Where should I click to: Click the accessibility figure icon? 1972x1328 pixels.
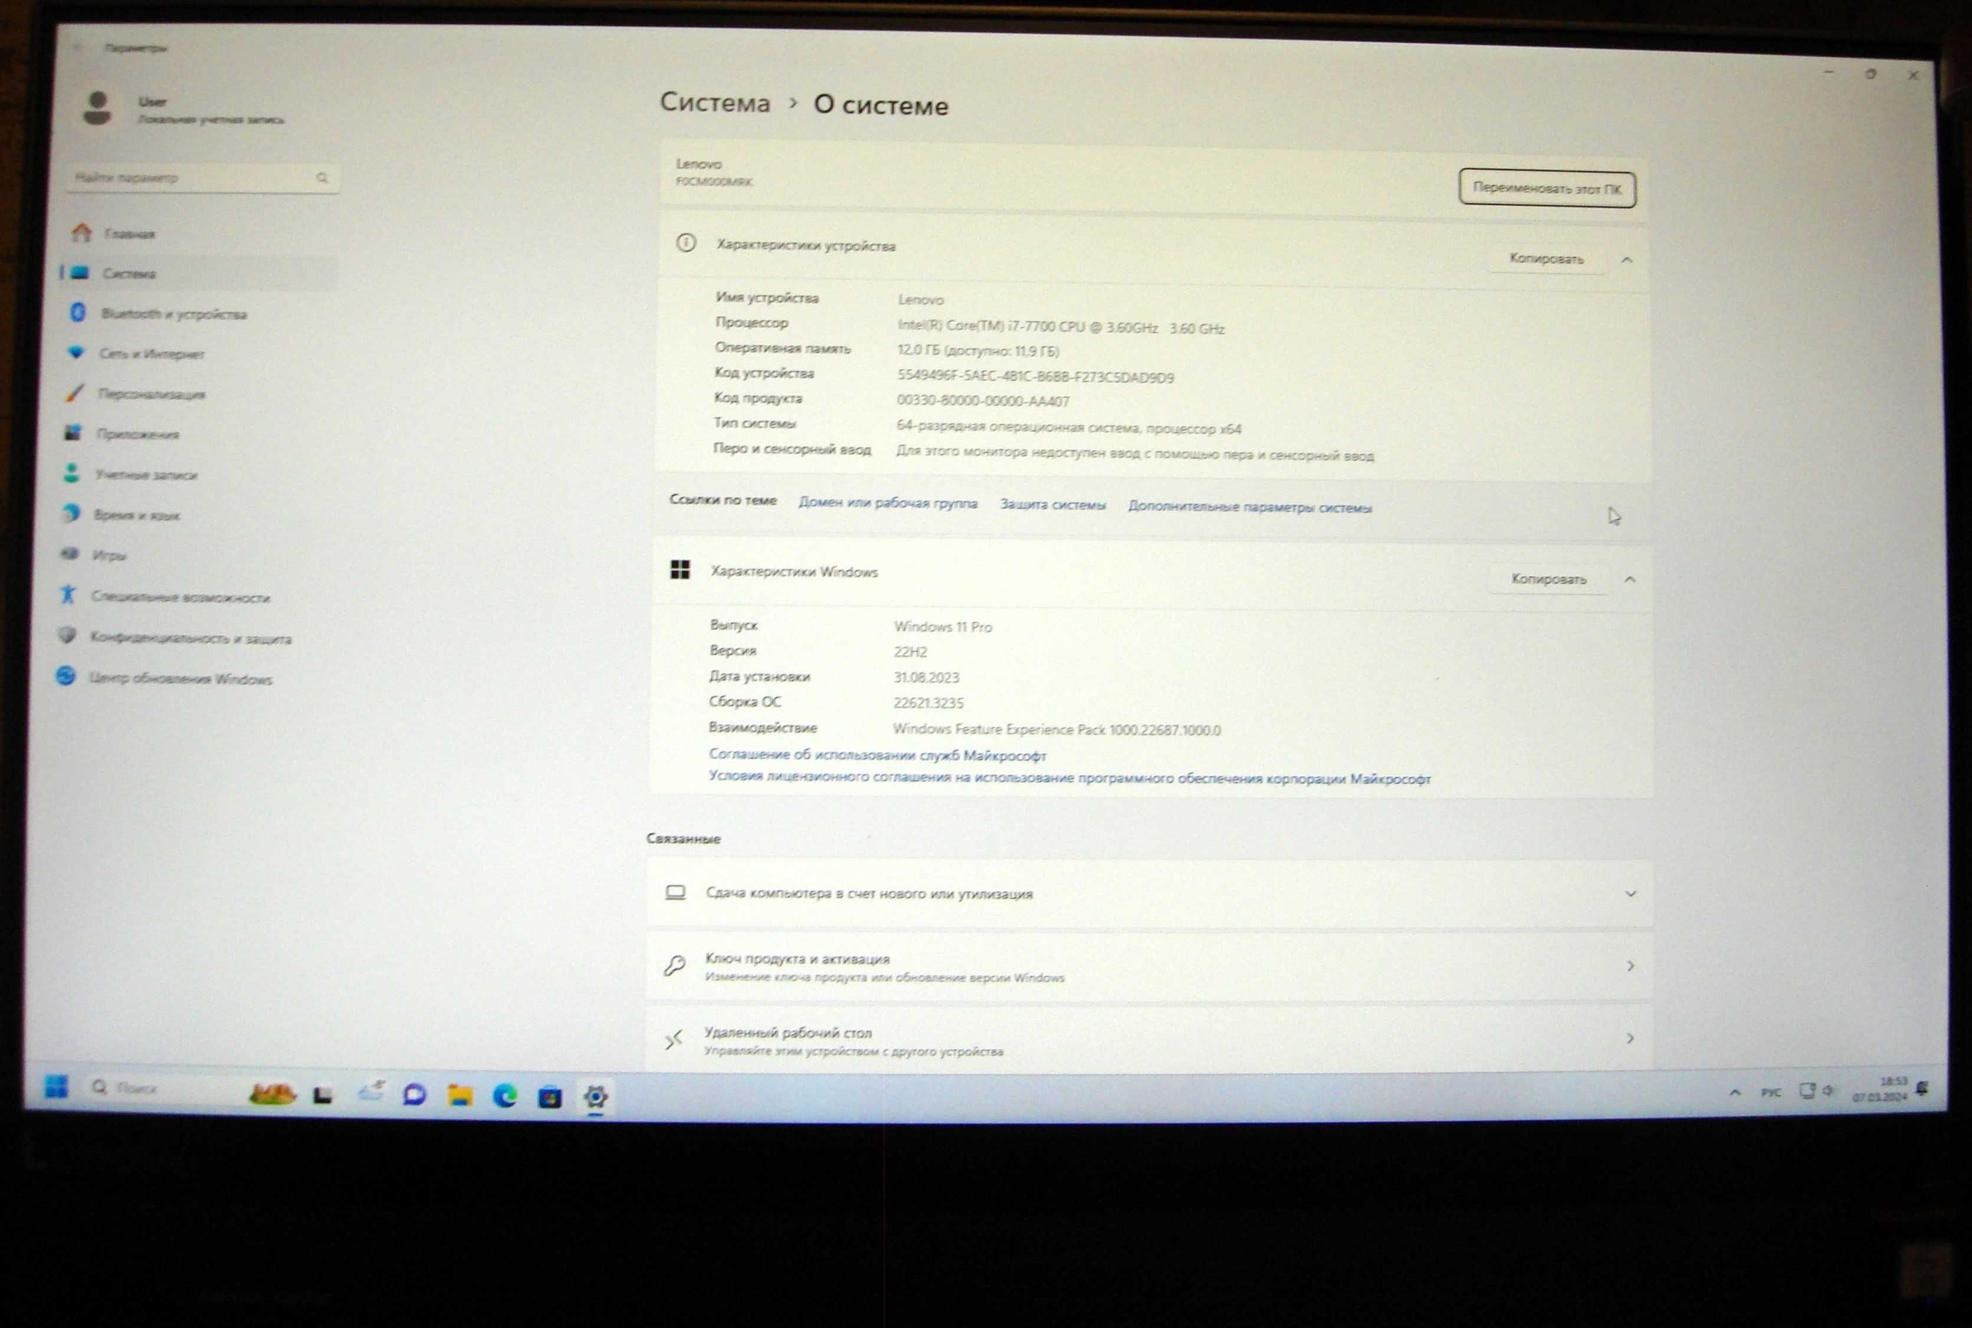point(68,594)
